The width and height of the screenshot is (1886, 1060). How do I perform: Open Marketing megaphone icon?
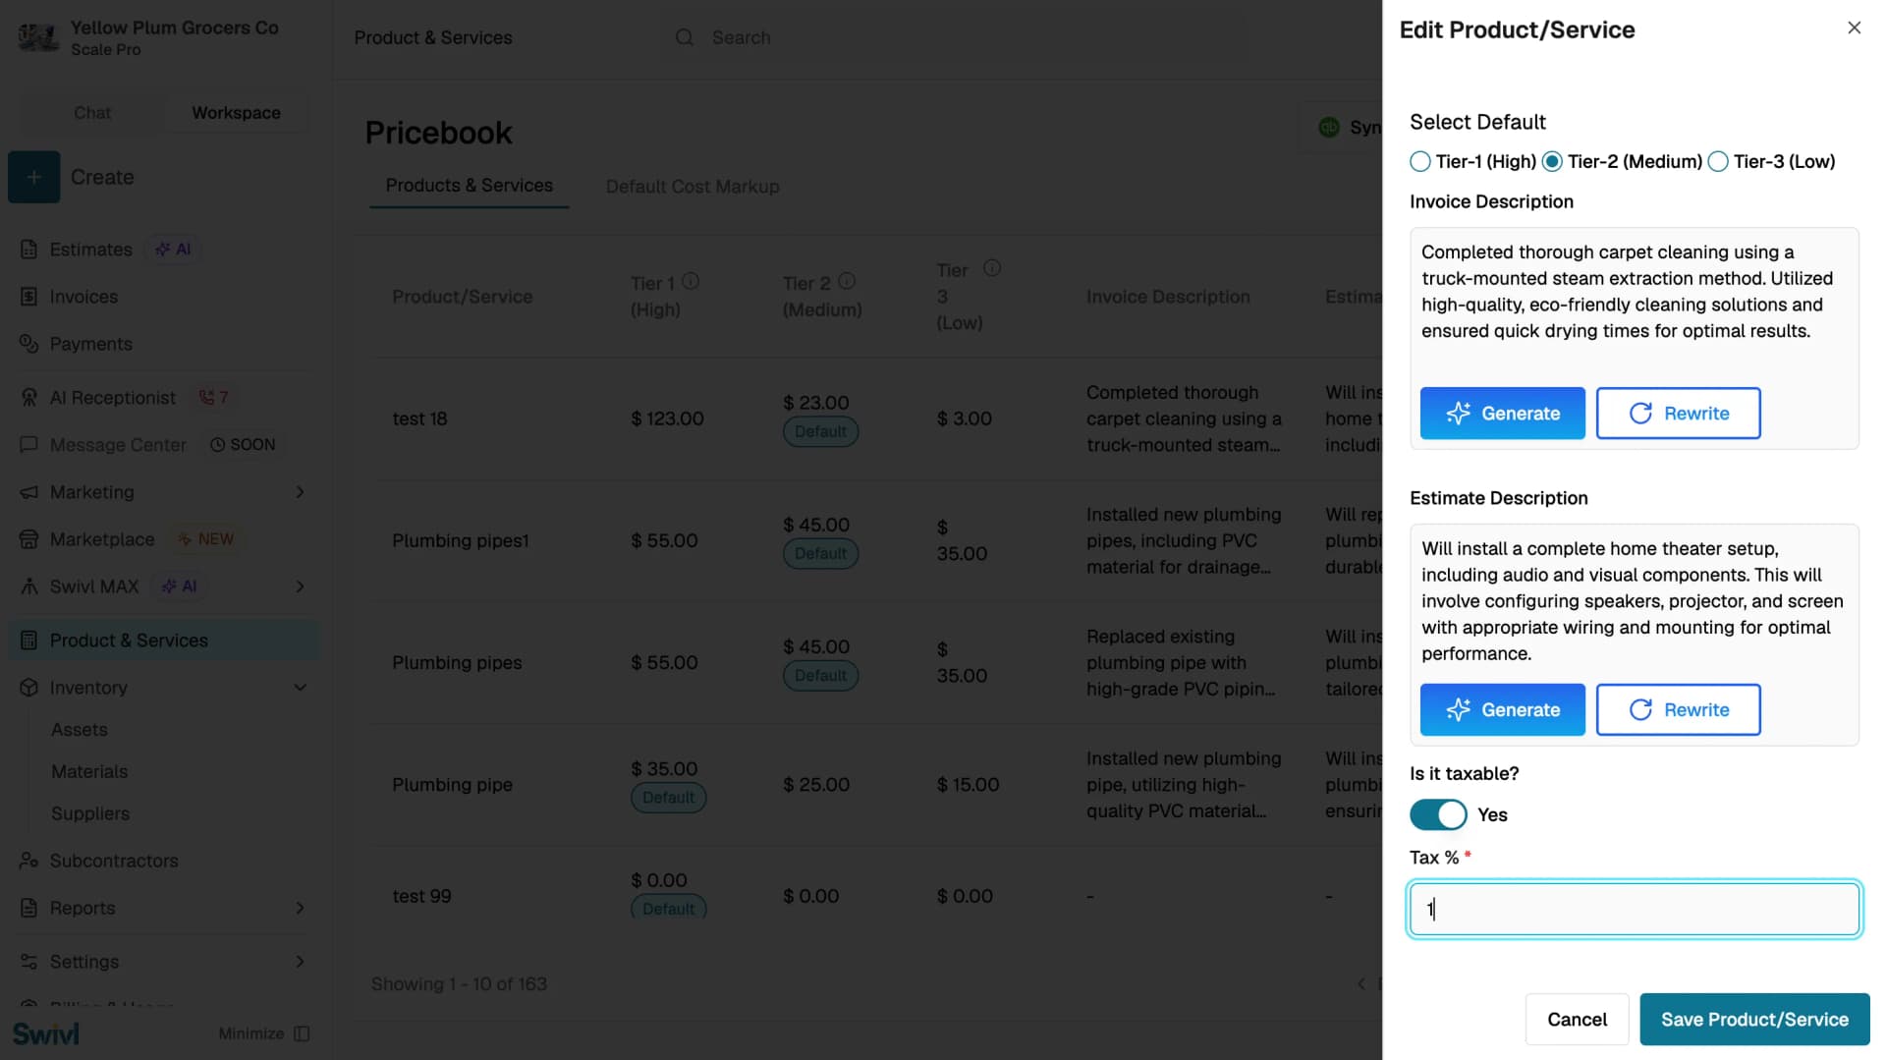coord(29,492)
